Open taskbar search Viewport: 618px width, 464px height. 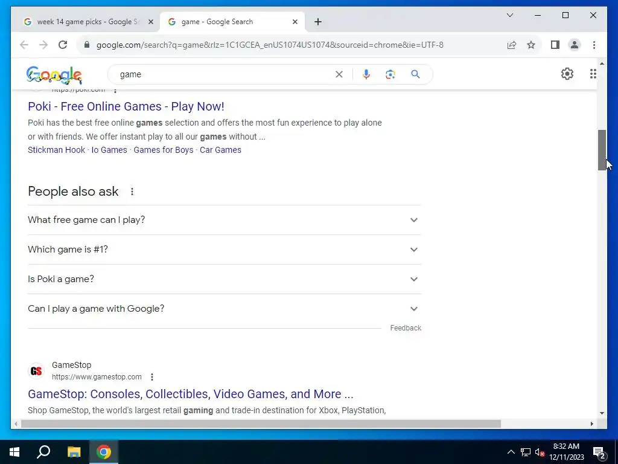pos(43,452)
